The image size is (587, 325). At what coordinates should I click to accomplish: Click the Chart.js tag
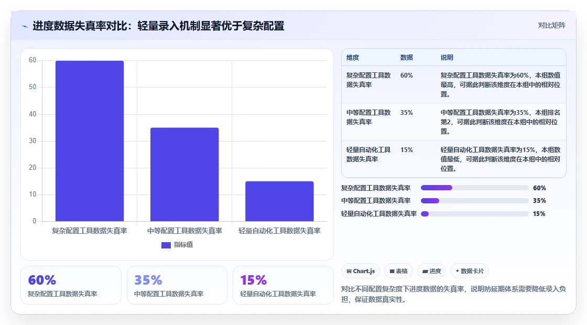coord(361,271)
